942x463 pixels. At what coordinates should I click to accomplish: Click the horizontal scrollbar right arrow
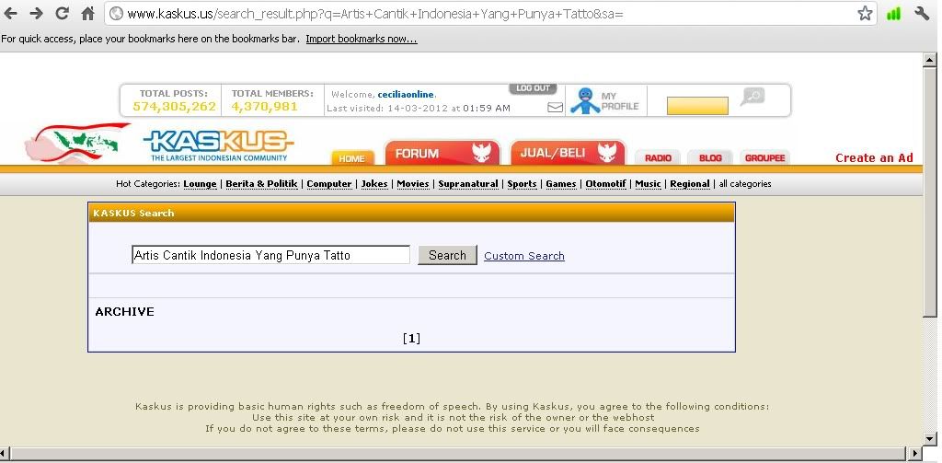[x=915, y=454]
